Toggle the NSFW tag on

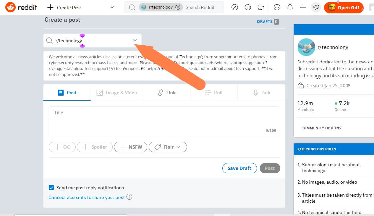tap(131, 147)
